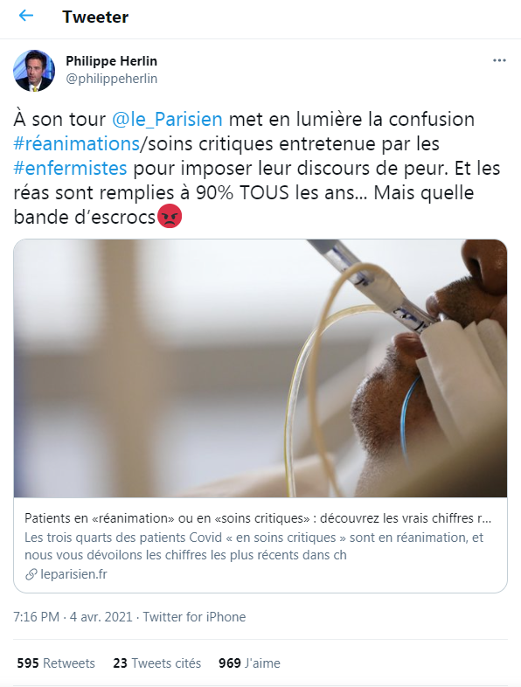Open the three-dot more options menu

[499, 60]
